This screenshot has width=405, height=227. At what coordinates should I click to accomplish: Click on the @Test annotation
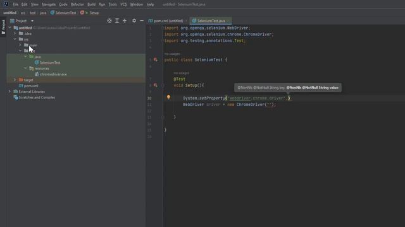click(x=180, y=79)
